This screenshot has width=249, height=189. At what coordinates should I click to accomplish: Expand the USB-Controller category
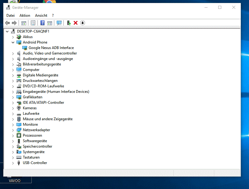13,163
